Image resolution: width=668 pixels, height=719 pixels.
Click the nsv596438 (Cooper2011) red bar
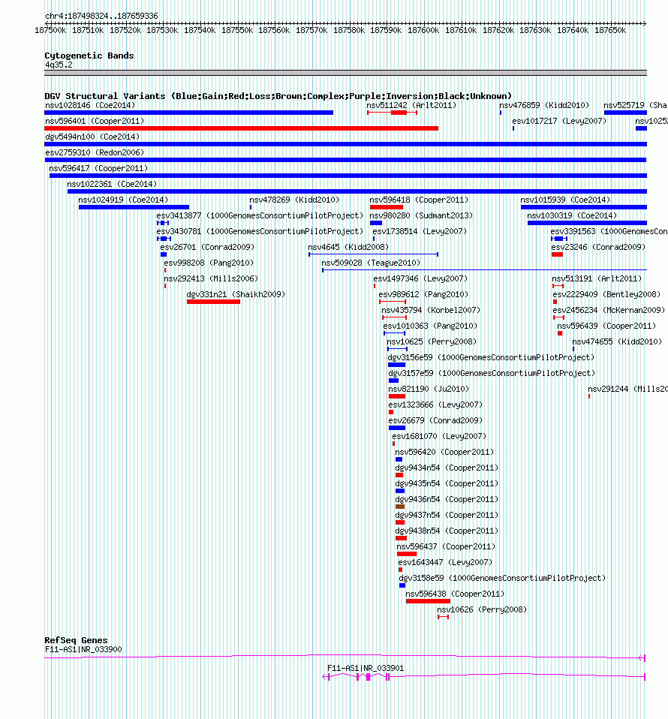428,601
